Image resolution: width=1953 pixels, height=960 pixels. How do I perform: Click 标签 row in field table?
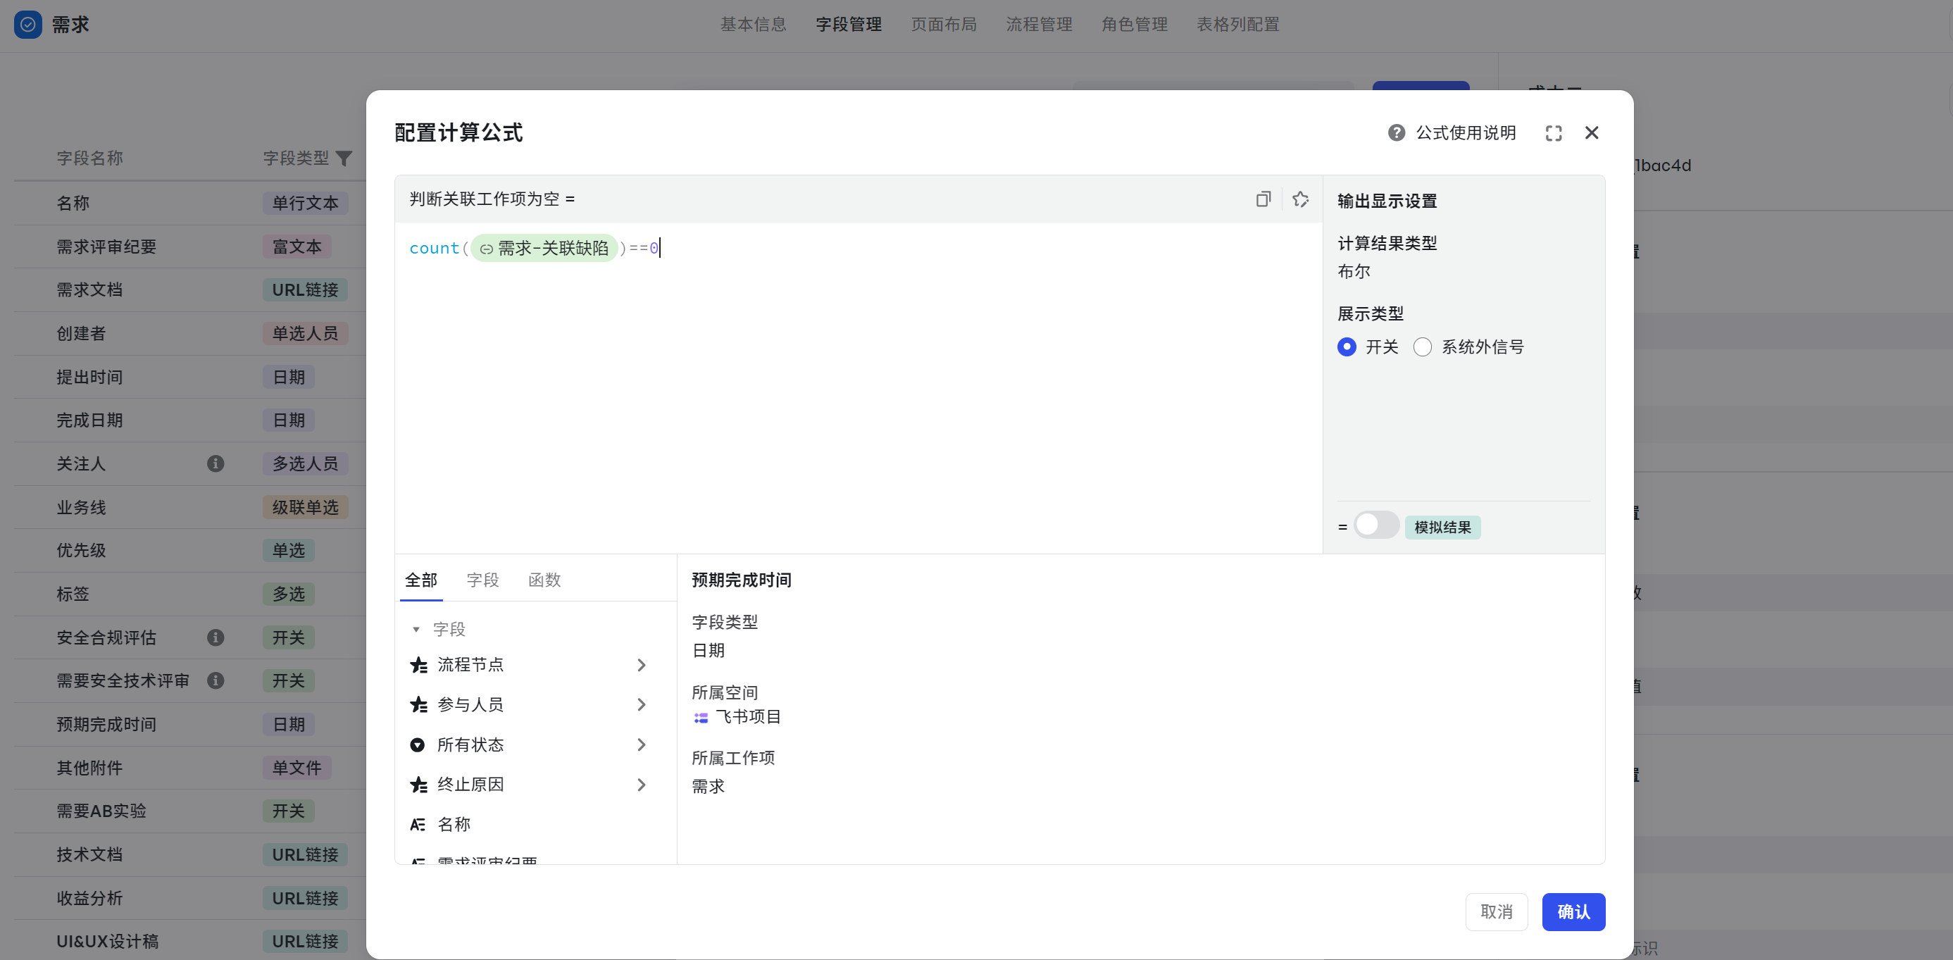(189, 594)
